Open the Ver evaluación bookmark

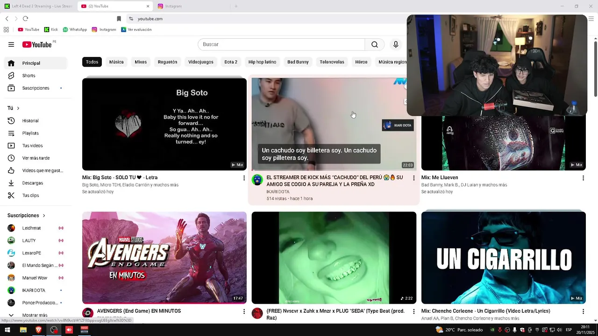pos(136,29)
